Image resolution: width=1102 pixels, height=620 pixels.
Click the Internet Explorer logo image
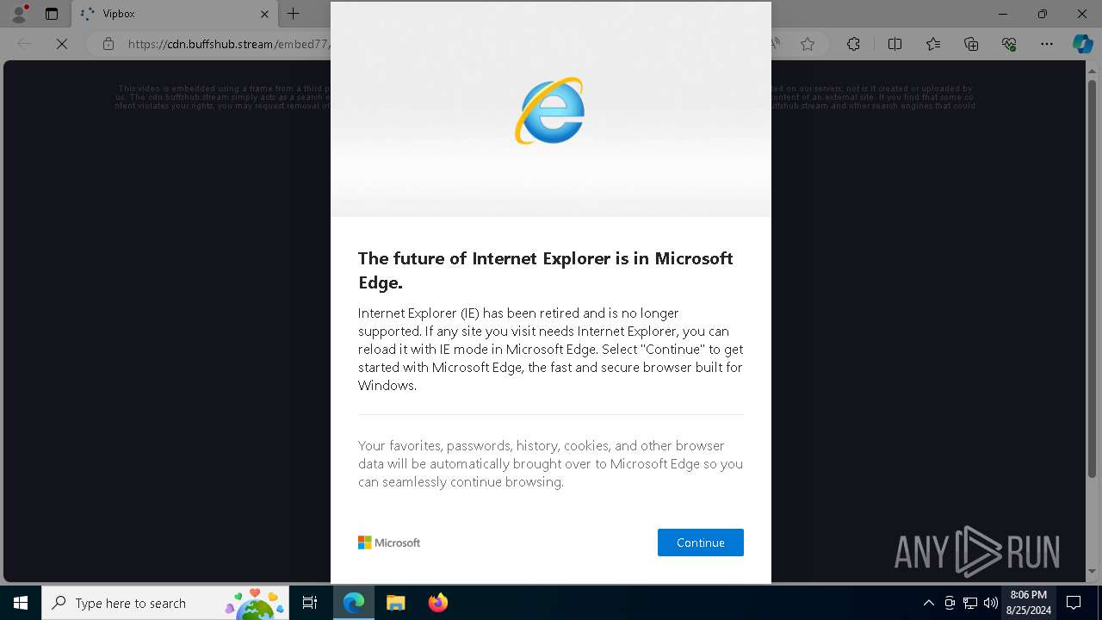(x=550, y=110)
